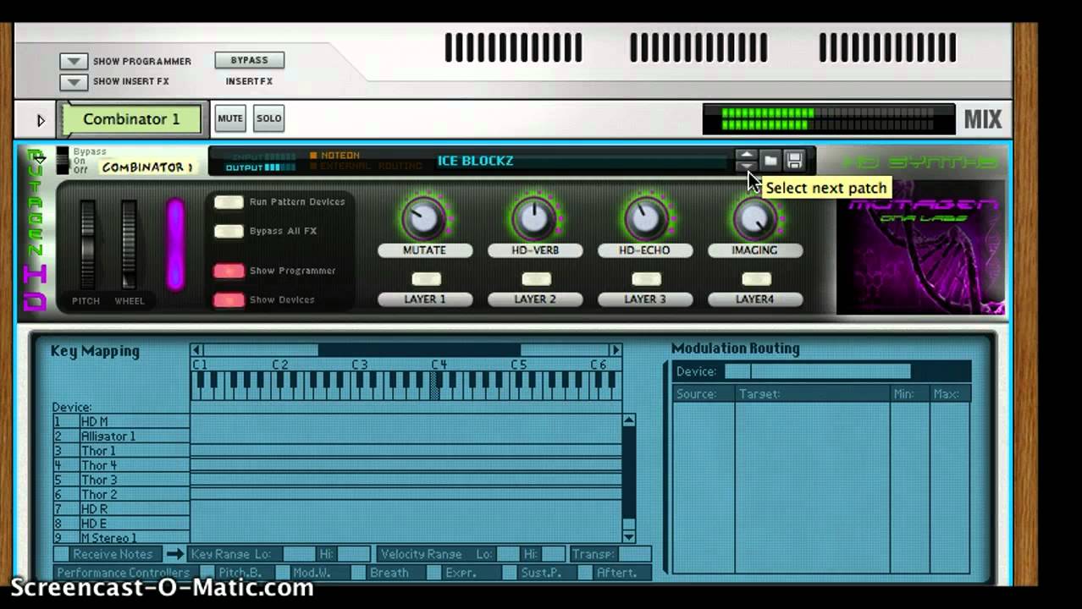1082x609 pixels.
Task: Open the browse patch folder icon
Action: click(770, 160)
